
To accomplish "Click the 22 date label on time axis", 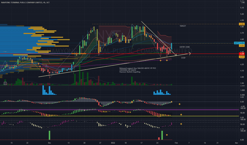I will tap(27, 143).
